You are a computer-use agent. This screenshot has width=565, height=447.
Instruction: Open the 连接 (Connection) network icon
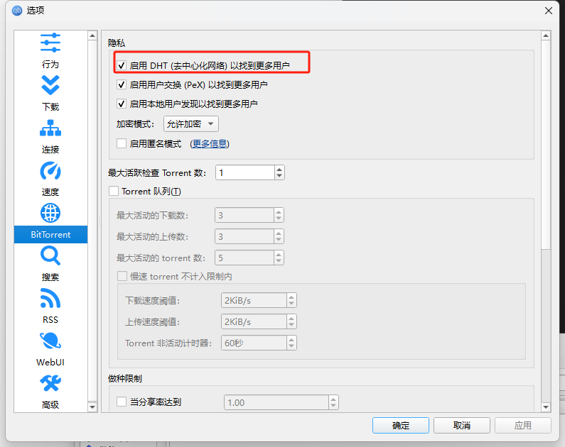[50, 128]
